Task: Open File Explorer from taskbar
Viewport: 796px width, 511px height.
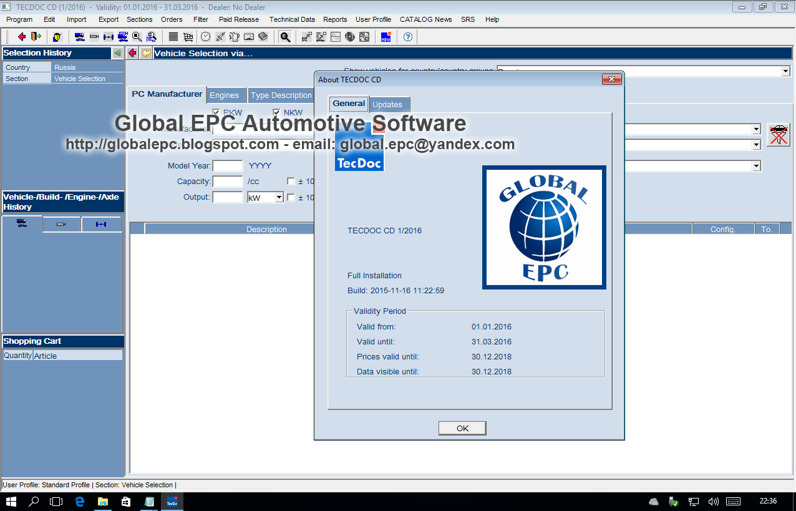Action: [103, 501]
